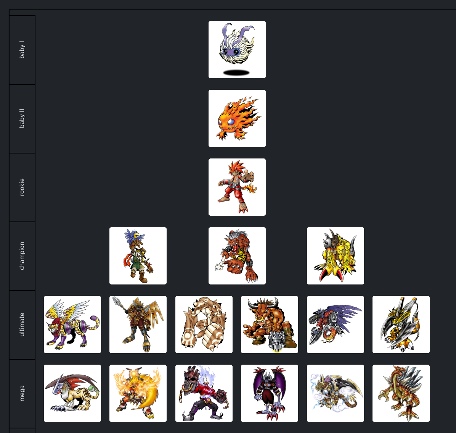Choose the orange spiked dragon mega
This screenshot has width=456, height=433.
pos(401,393)
